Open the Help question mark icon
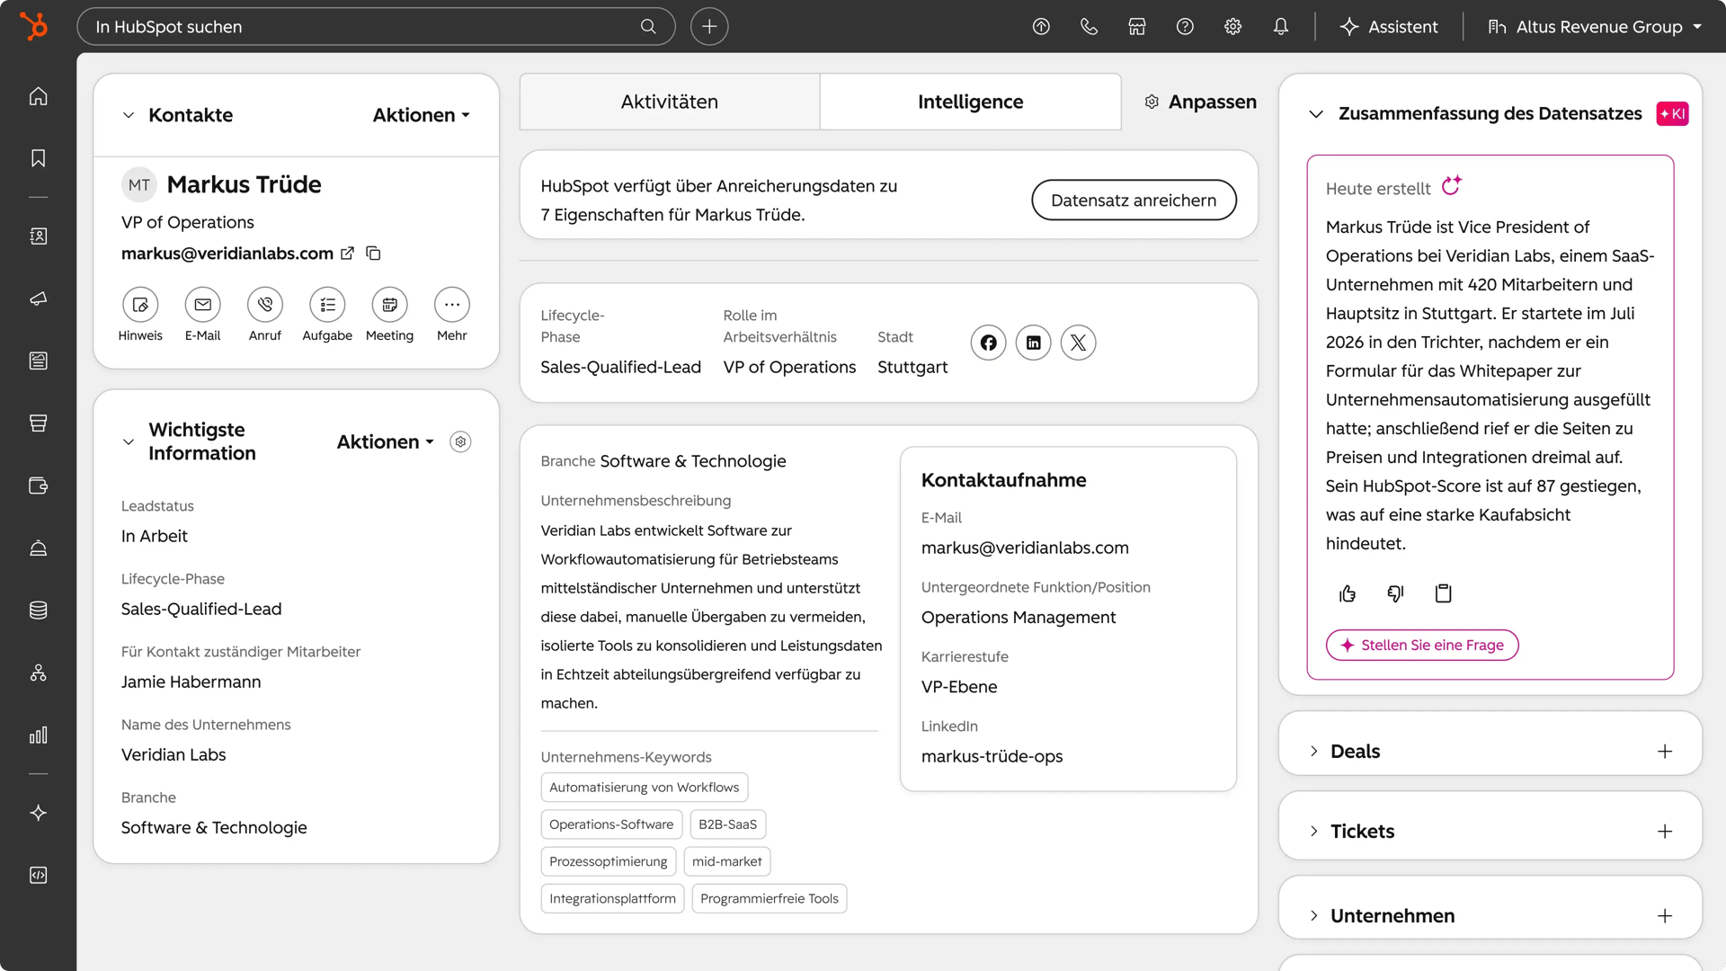This screenshot has height=971, width=1726. pyautogui.click(x=1185, y=26)
